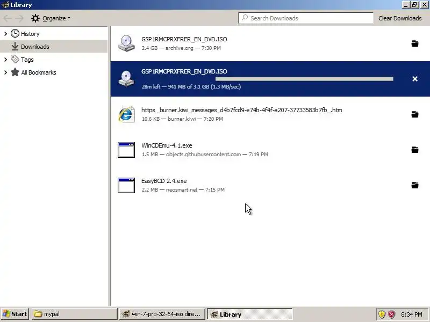The width and height of the screenshot is (430, 322).
Task: Click the Search Downloads field
Action: click(306, 18)
